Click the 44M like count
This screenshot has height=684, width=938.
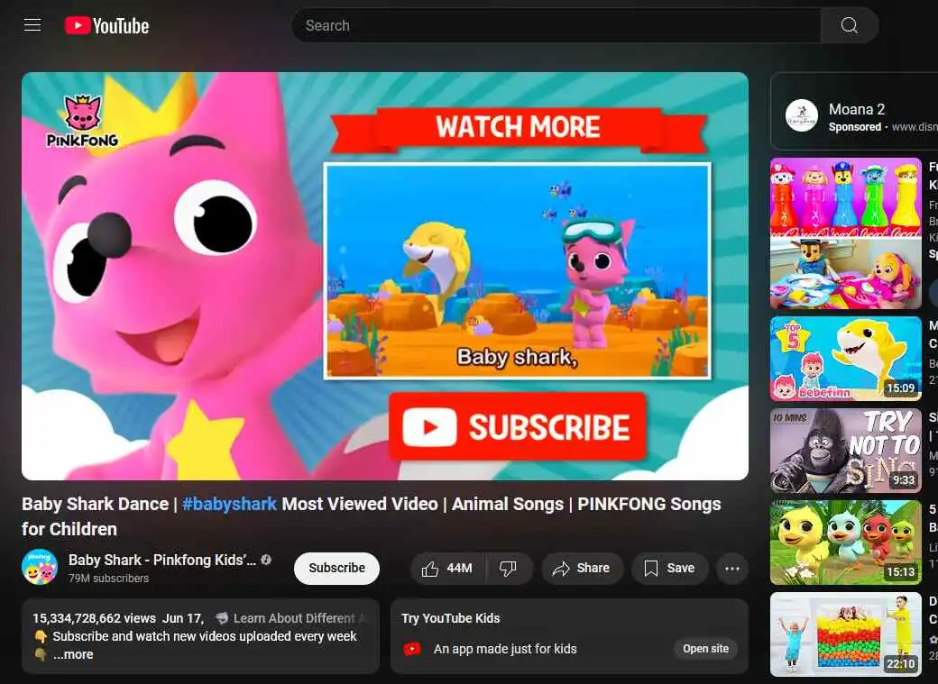click(459, 568)
